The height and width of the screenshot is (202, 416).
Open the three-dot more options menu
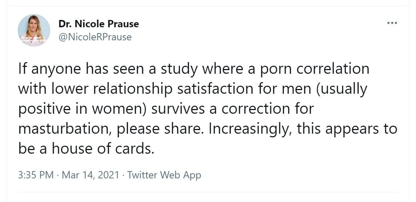tap(392, 23)
